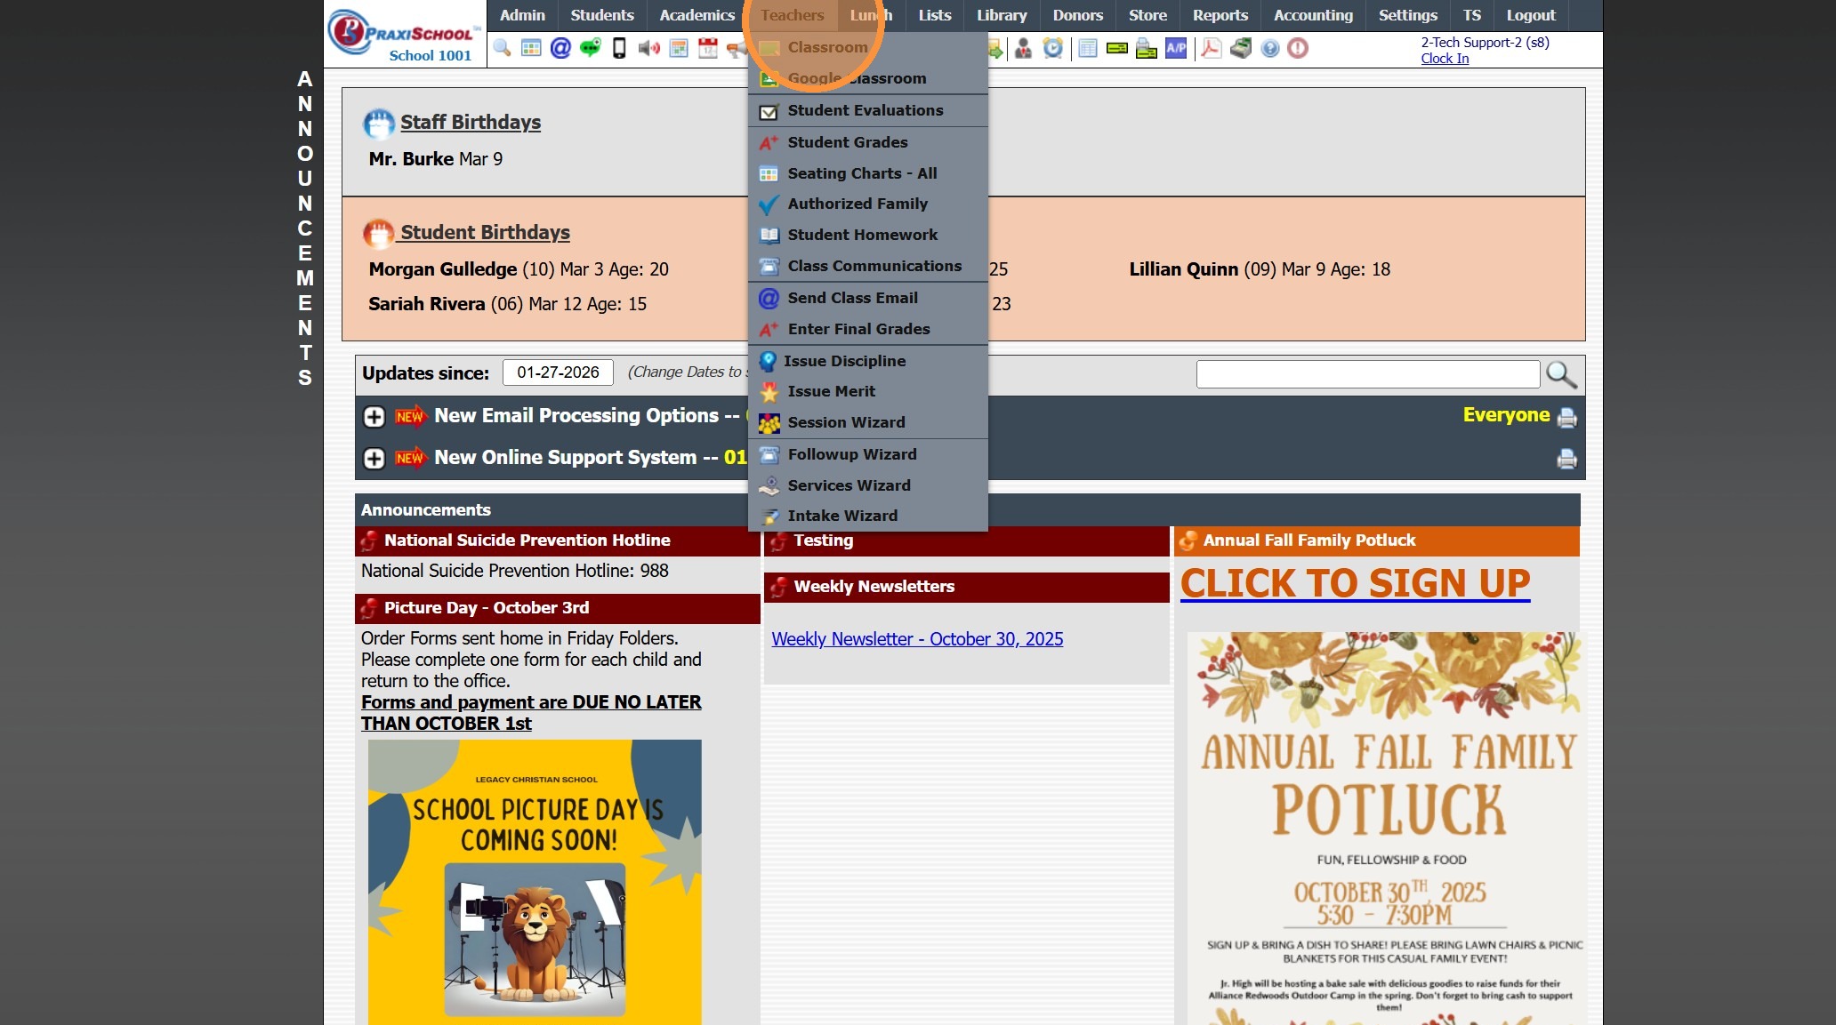Choose Issue Discipline menu entry
The height and width of the screenshot is (1025, 1836).
[x=844, y=361]
